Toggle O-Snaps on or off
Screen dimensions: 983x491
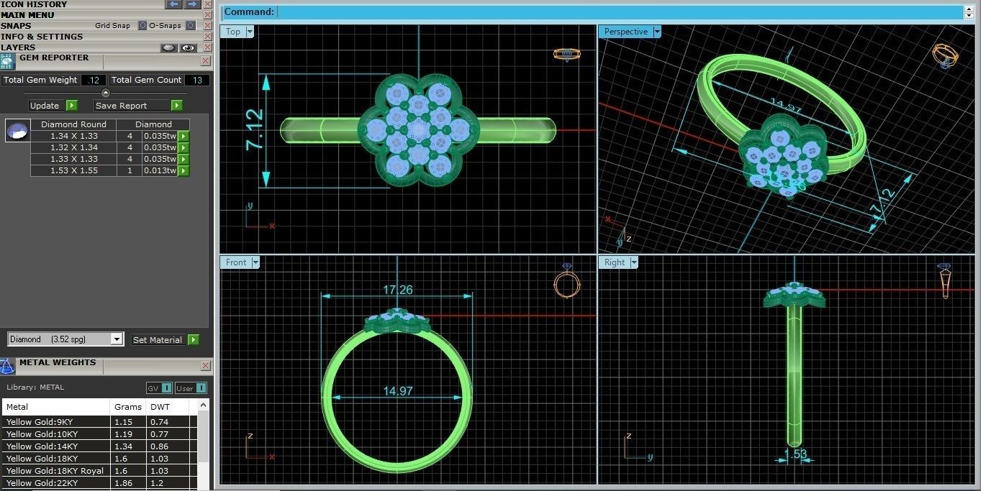(x=190, y=26)
